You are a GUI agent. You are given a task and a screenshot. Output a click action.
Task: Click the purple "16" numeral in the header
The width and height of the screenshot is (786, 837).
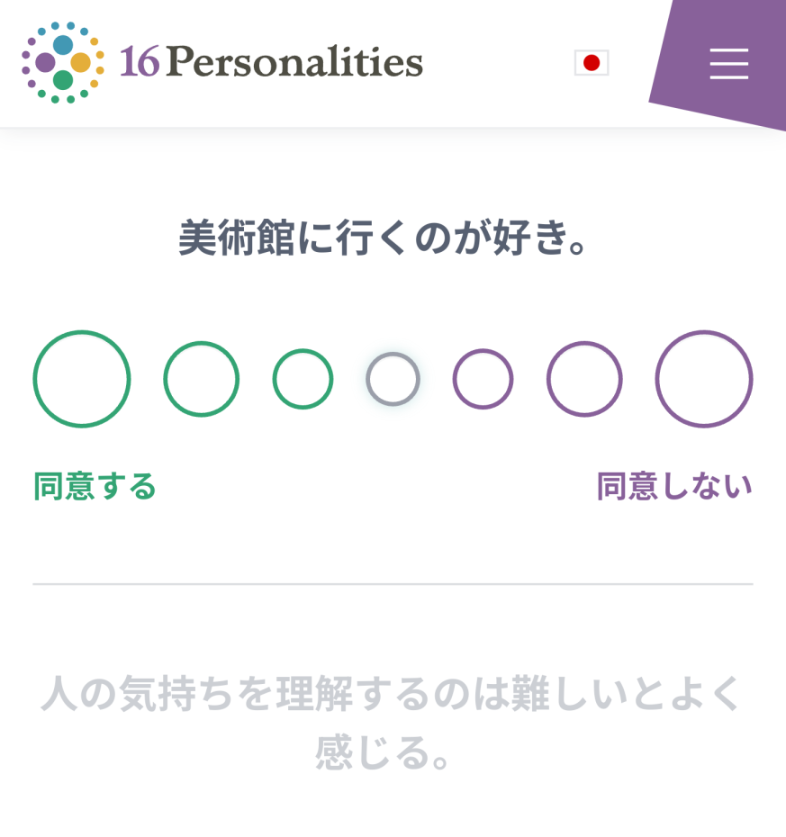coord(140,62)
